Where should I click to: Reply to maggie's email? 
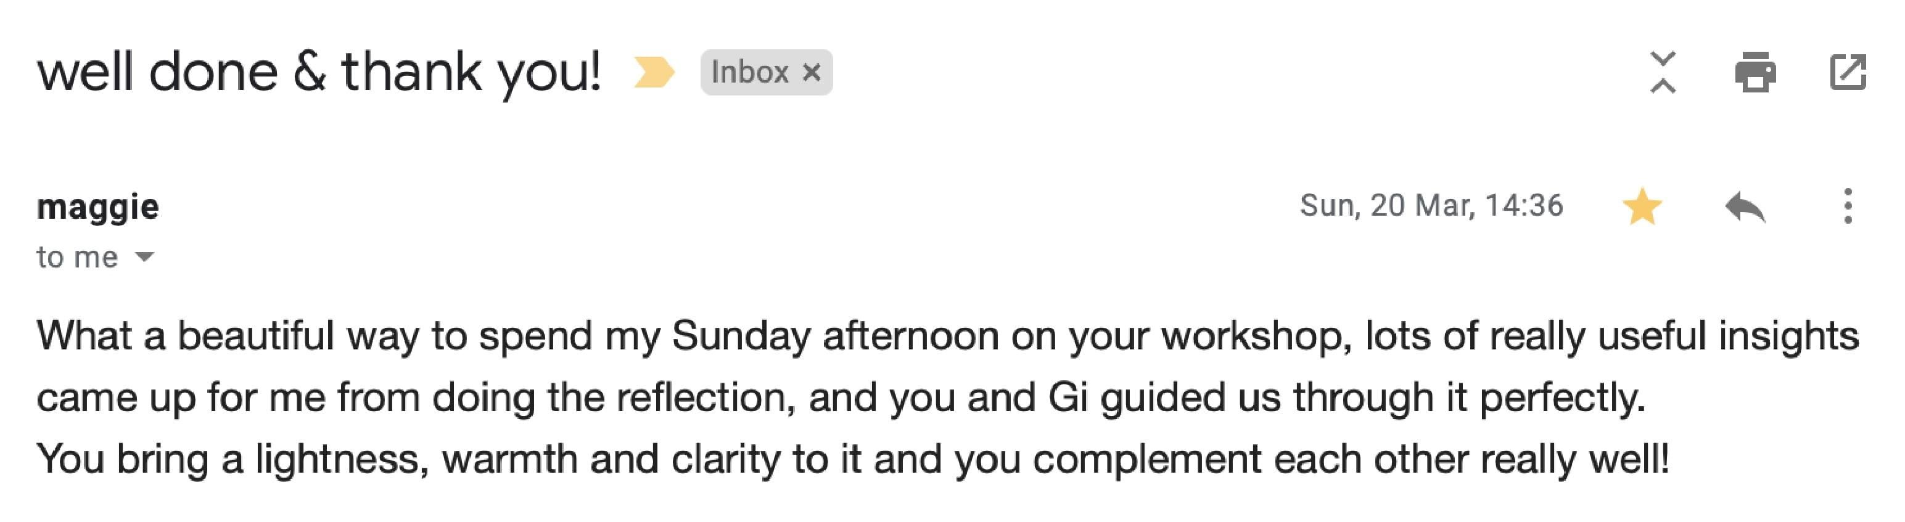1745,206
